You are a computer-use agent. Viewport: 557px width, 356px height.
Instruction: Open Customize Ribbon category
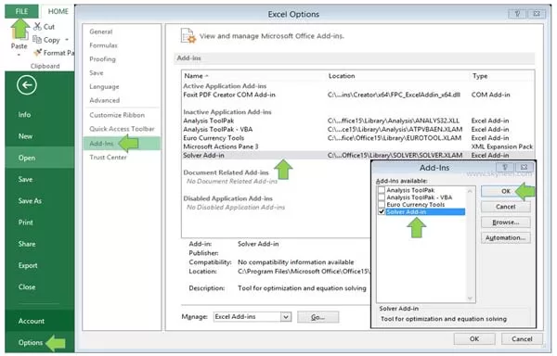coord(122,115)
